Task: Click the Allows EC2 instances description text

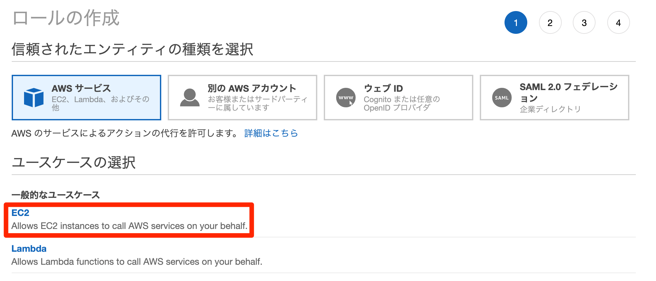Action: (x=129, y=225)
